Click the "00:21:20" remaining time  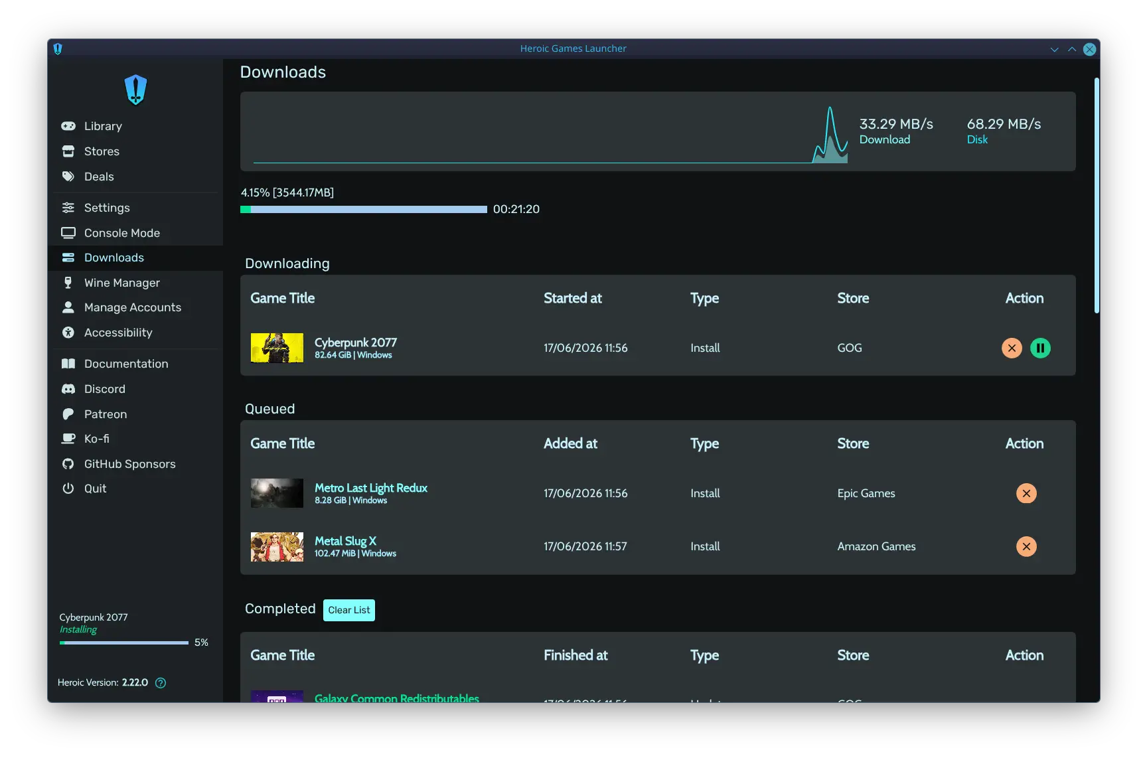coord(516,209)
